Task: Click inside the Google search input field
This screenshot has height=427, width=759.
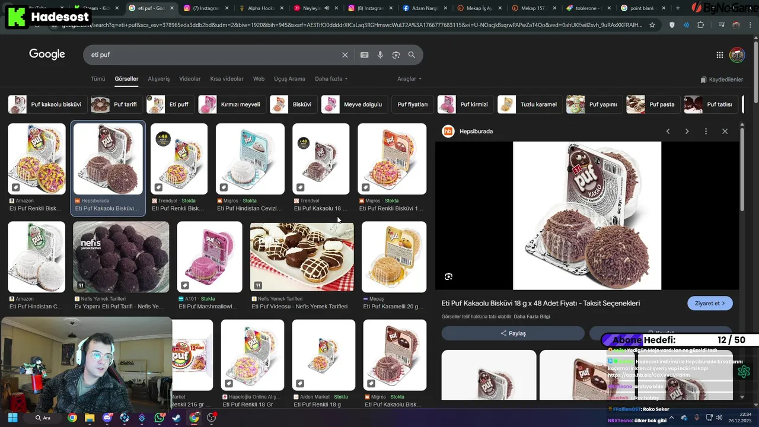Action: point(213,55)
